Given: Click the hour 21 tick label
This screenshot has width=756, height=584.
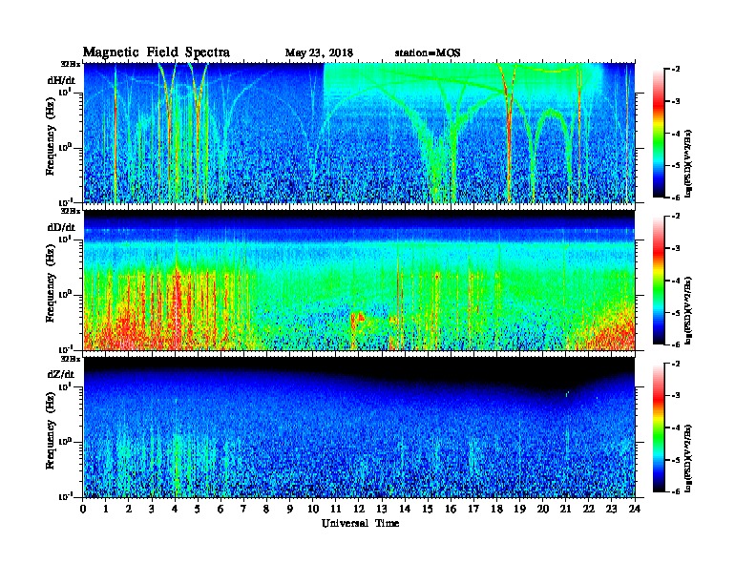Looking at the screenshot, I should pyautogui.click(x=565, y=510).
